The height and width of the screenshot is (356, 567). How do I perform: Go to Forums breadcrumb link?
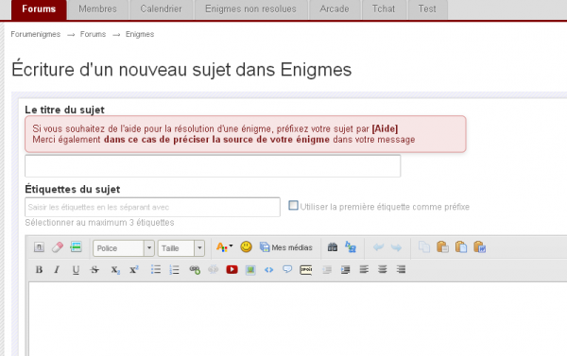93,34
